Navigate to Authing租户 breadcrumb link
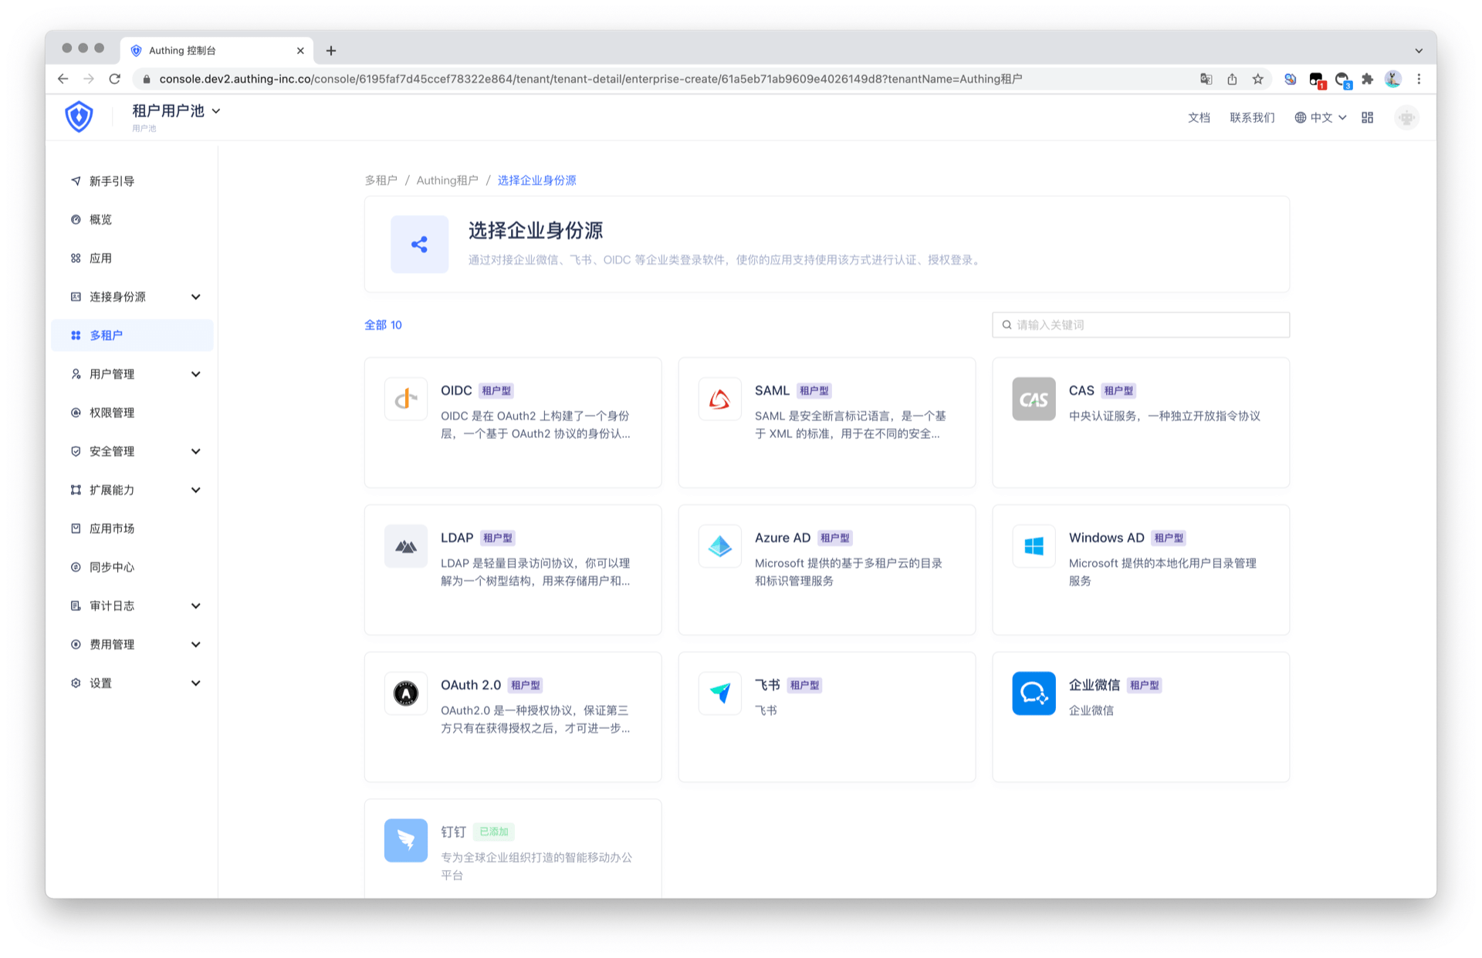Viewport: 1482px width, 958px height. pyautogui.click(x=447, y=180)
